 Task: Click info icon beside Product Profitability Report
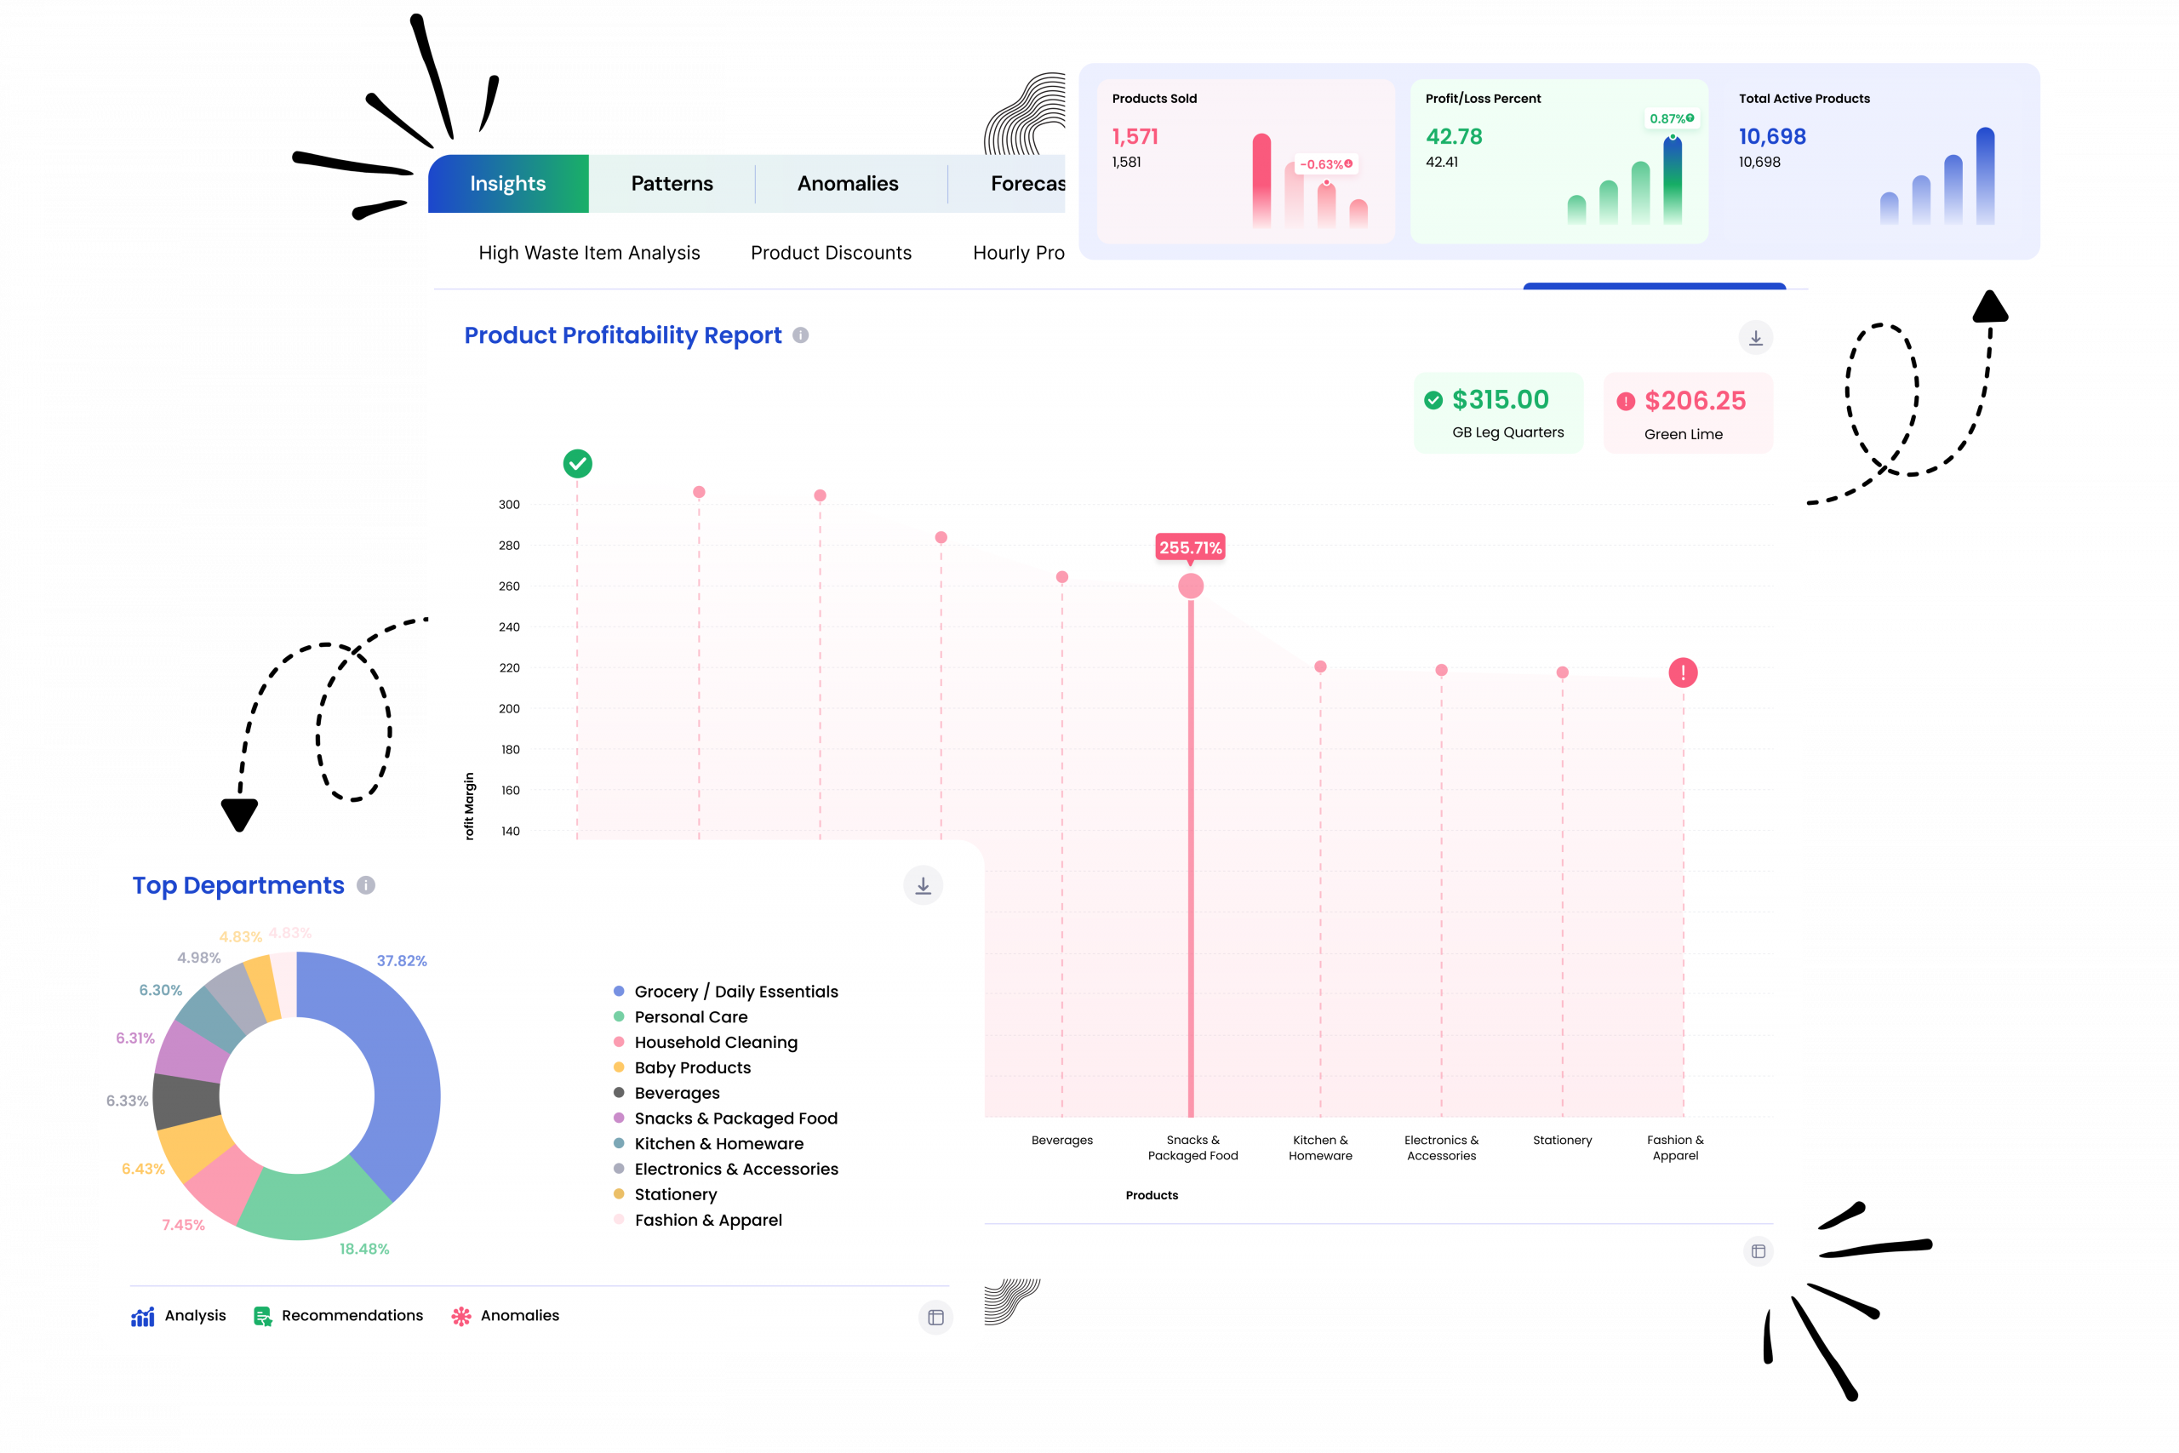(x=800, y=335)
